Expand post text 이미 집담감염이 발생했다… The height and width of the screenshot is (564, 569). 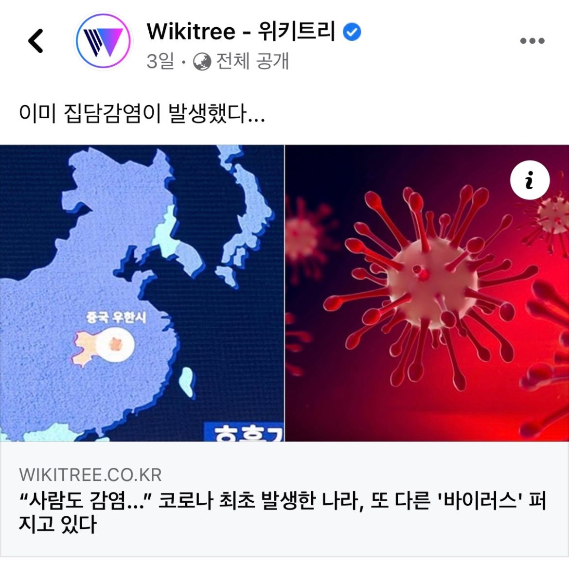(142, 113)
